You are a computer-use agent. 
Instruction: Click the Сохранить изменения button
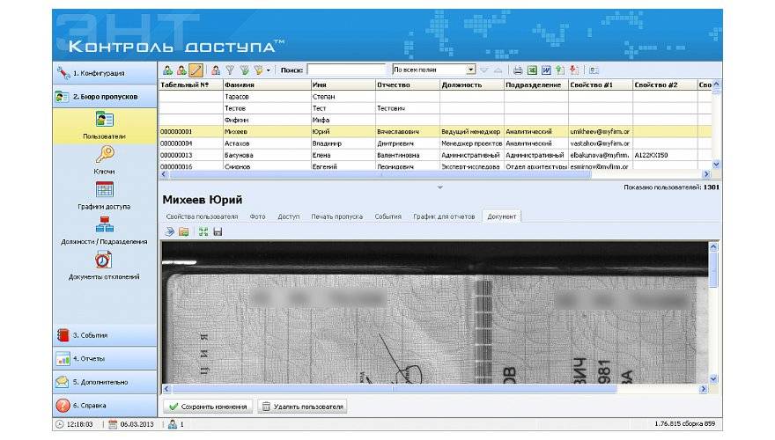(207, 407)
